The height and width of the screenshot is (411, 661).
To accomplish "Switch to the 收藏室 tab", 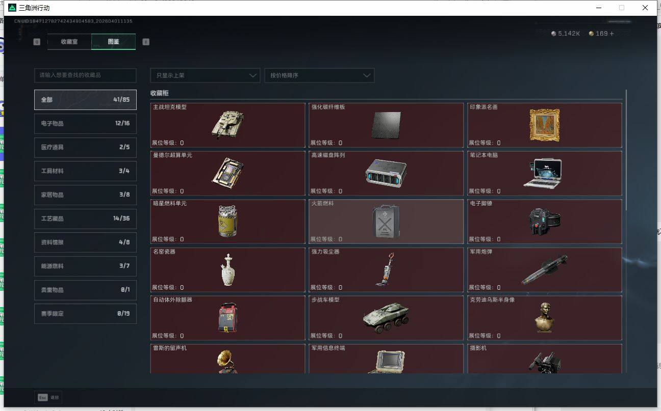I will point(69,42).
